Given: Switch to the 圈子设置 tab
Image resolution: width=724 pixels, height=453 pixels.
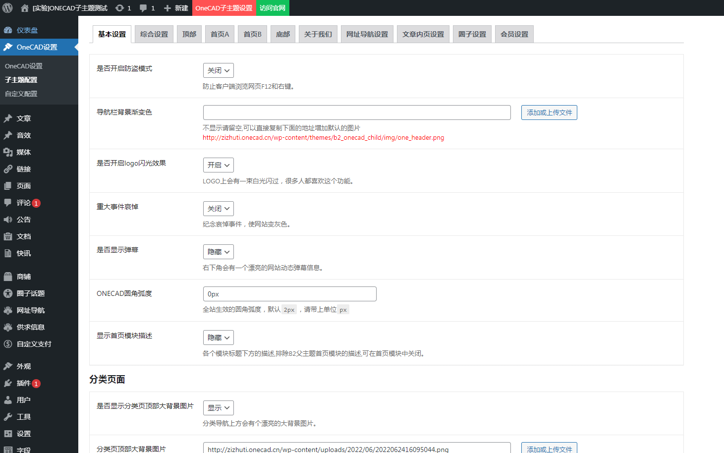Looking at the screenshot, I should [x=472, y=34].
